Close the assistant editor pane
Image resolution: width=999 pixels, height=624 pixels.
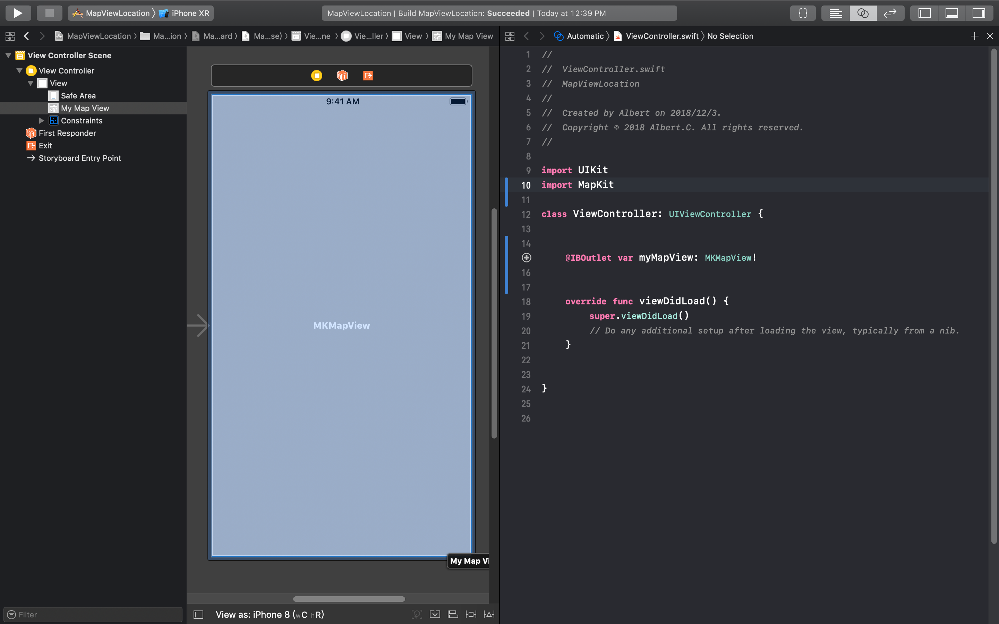(x=990, y=36)
